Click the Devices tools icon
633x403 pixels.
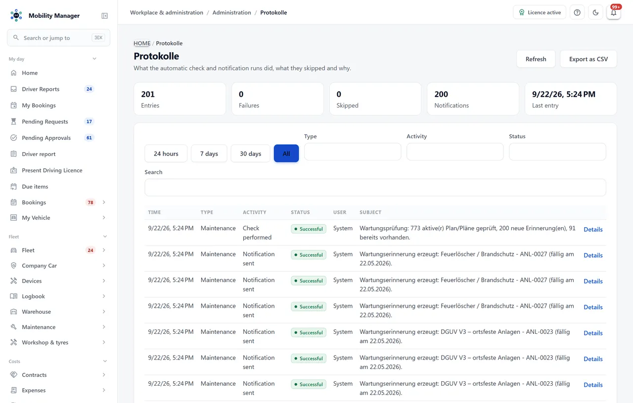click(x=13, y=281)
